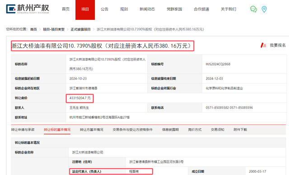Click the disclosure start date 2024-10-23

point(78,79)
